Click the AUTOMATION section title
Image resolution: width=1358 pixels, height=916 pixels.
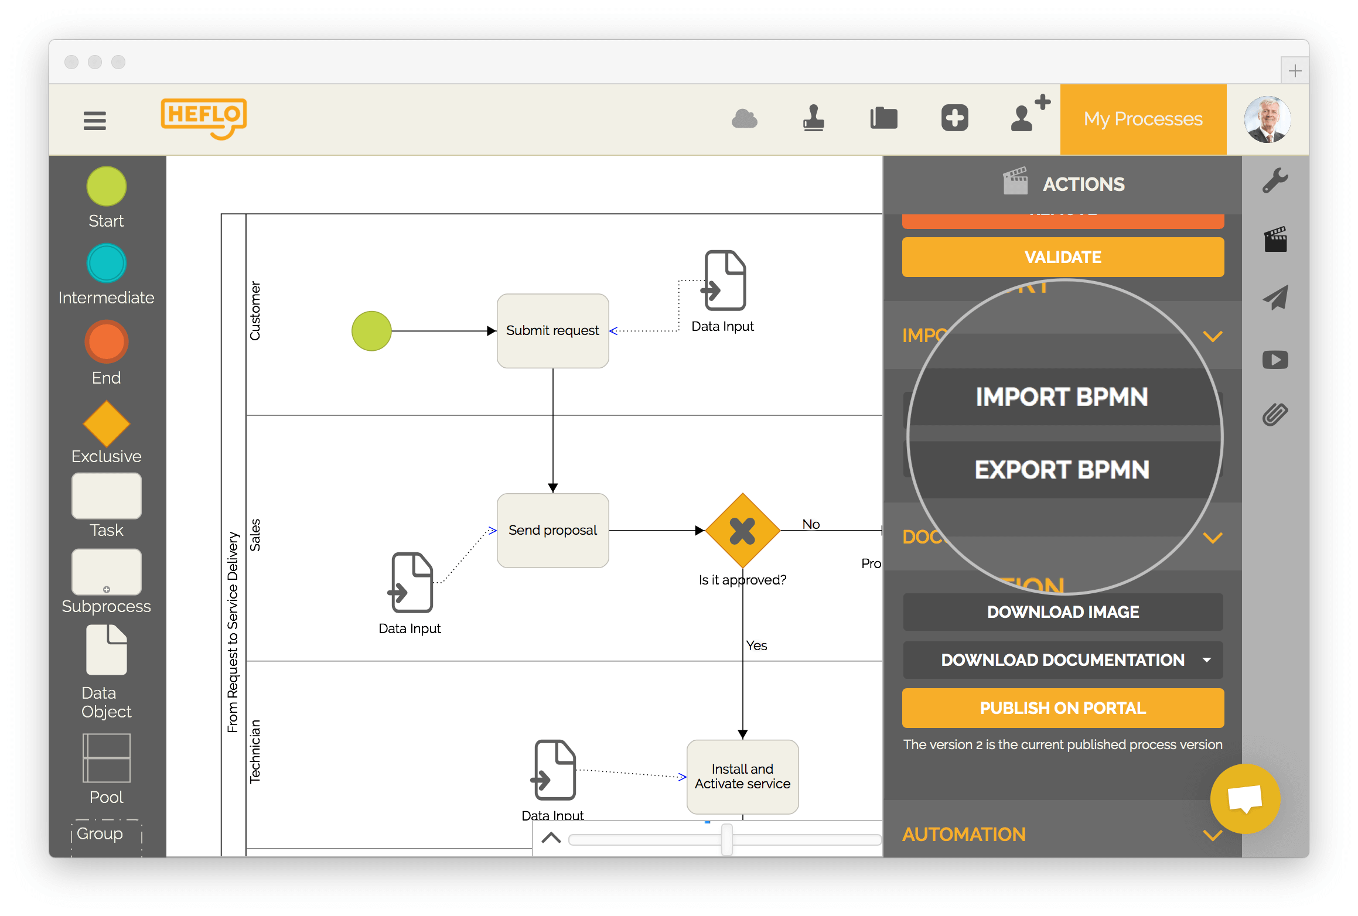(x=964, y=835)
